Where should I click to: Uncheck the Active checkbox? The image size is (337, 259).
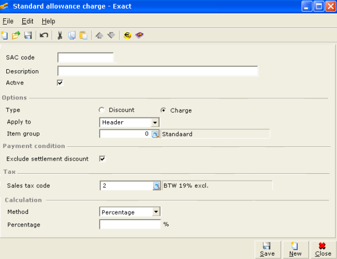point(60,83)
